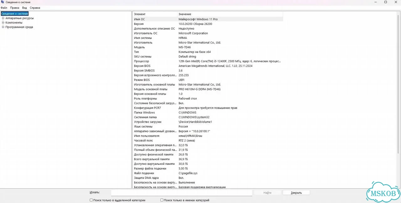The width and height of the screenshot is (401, 203).
Task: Minimize the Сведения о системе window
Action: (x=375, y=2)
